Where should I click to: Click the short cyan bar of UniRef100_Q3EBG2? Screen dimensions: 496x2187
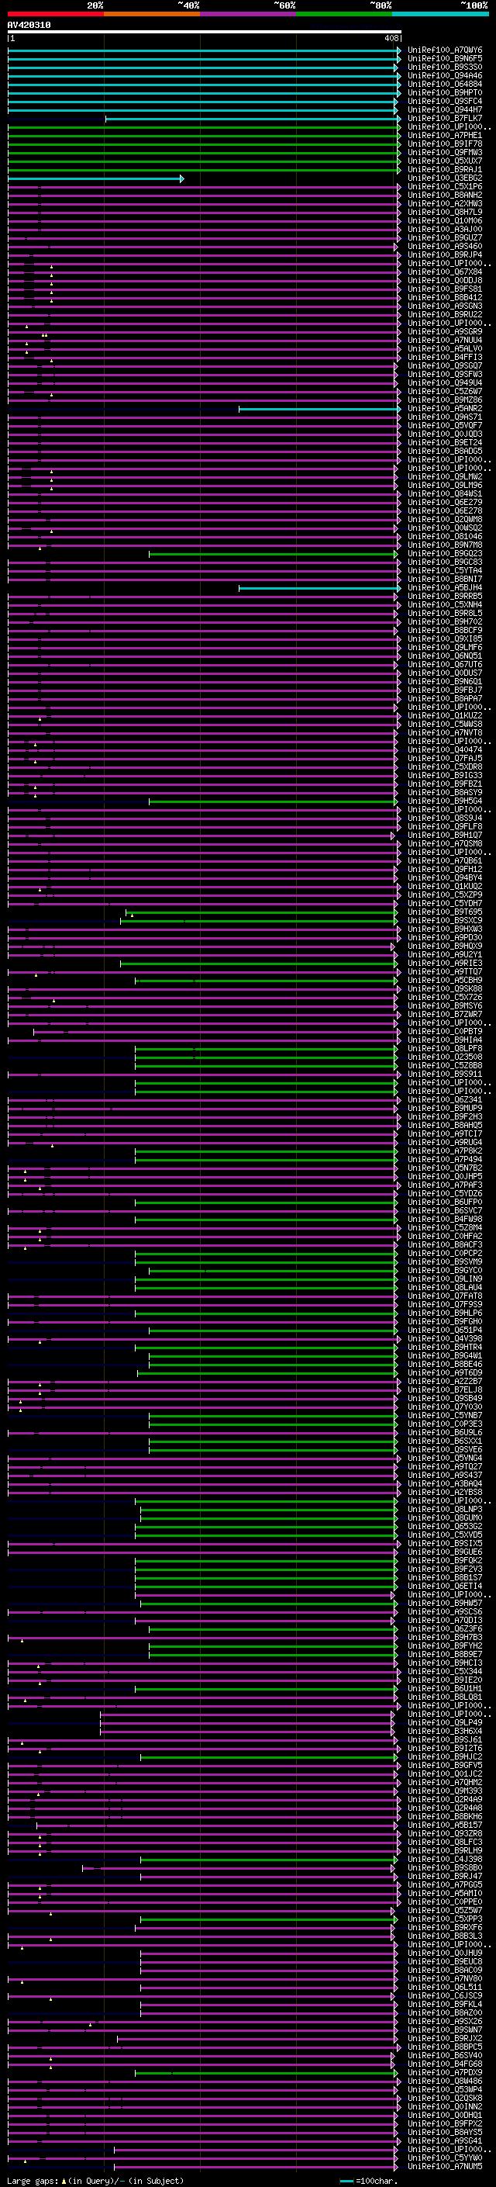(x=96, y=178)
